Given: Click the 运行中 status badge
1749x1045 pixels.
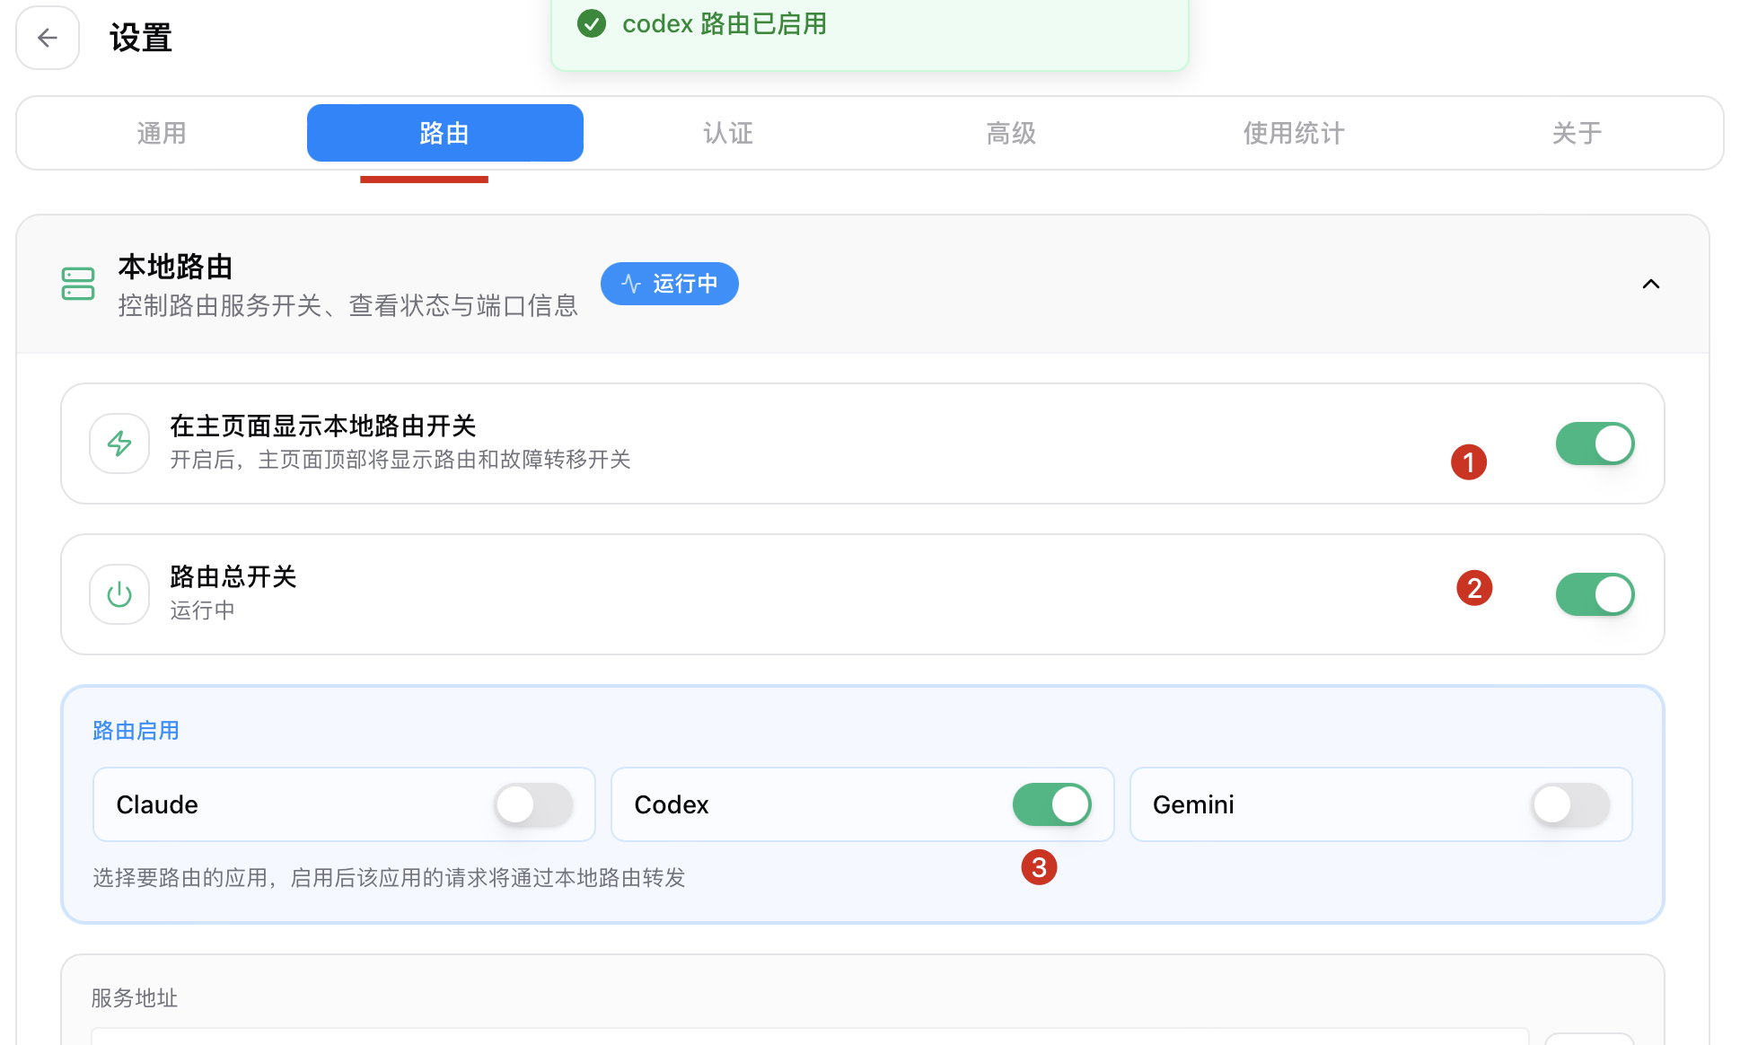Looking at the screenshot, I should click(x=670, y=284).
